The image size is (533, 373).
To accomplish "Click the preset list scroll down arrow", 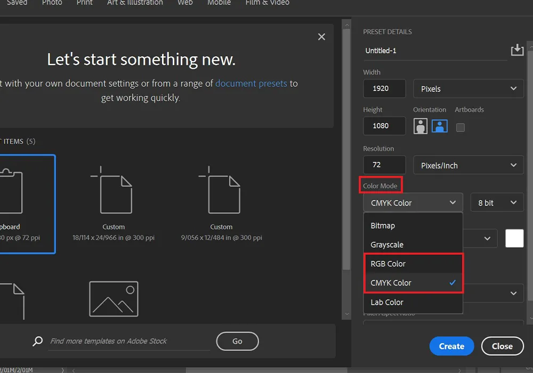I will pyautogui.click(x=347, y=314).
